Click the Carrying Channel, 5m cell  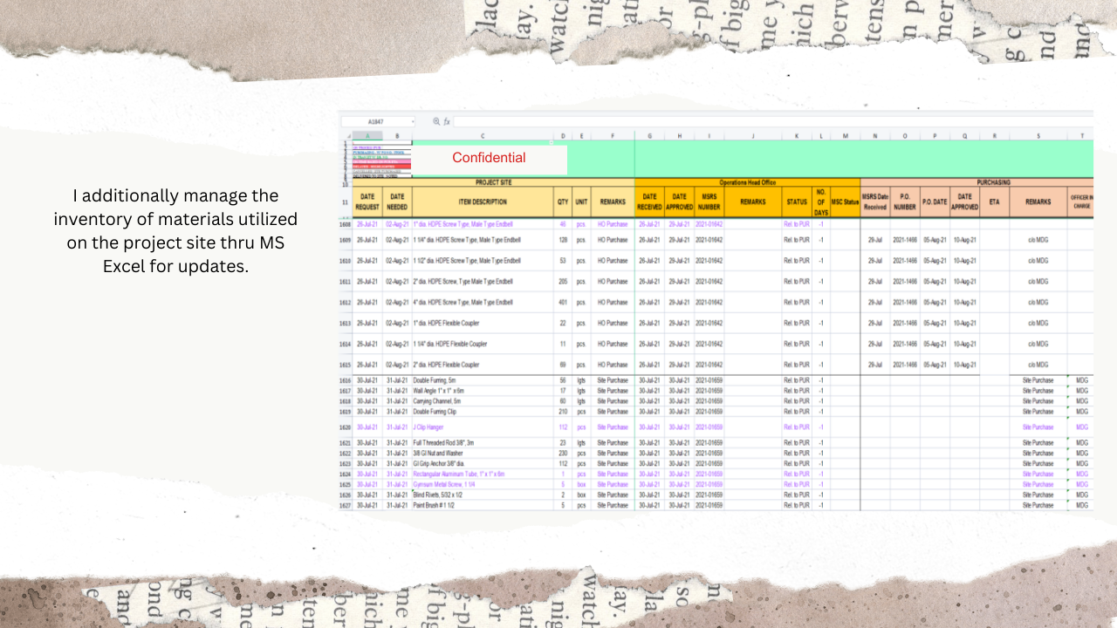pyautogui.click(x=483, y=401)
